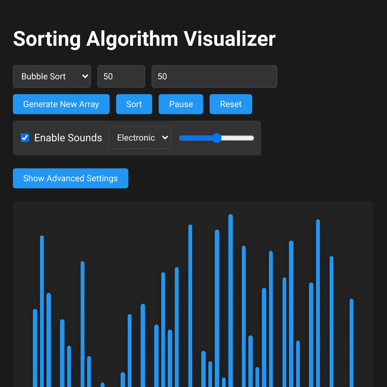Open the Electronic sound theme dropdown
Viewport: 387px width, 387px height.
coord(139,138)
